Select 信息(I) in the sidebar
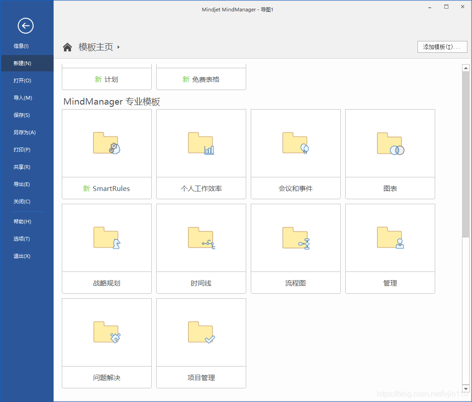Screen dimensions: 472x402 point(27,46)
